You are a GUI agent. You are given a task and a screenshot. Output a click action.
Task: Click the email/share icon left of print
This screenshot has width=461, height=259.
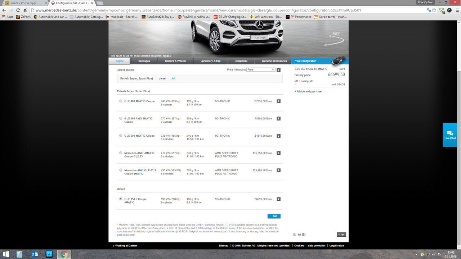pyautogui.click(x=295, y=234)
